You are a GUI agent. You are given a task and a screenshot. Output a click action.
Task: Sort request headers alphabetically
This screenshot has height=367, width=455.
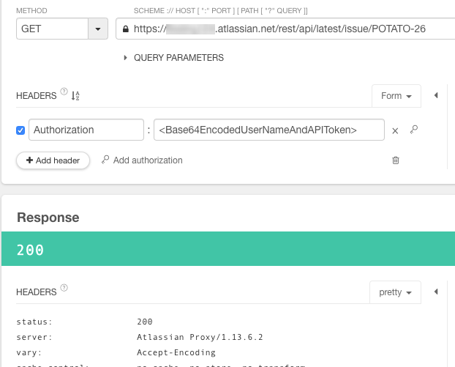[75, 96]
